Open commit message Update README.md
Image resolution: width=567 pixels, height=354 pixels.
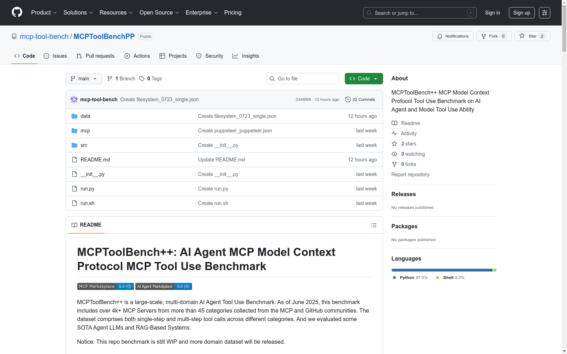(x=221, y=160)
